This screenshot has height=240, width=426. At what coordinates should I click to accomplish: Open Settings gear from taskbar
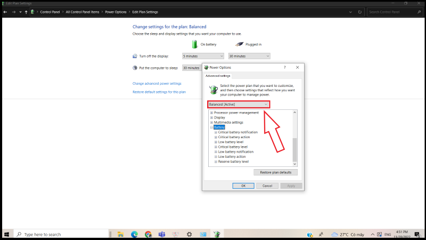tap(189, 234)
